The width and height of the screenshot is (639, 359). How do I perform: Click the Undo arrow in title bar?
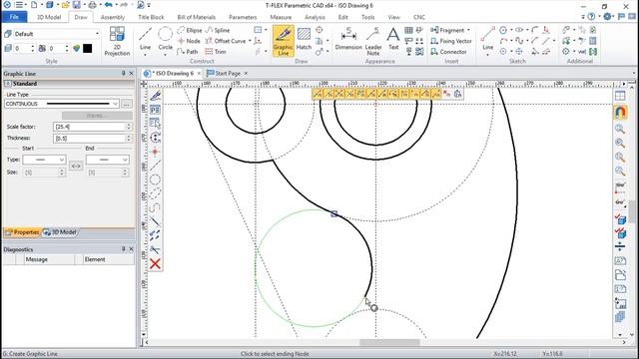pyautogui.click(x=108, y=5)
